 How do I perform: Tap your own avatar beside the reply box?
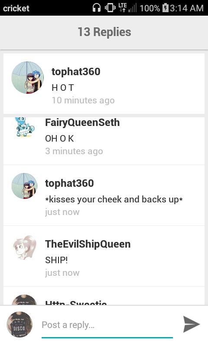(x=19, y=324)
